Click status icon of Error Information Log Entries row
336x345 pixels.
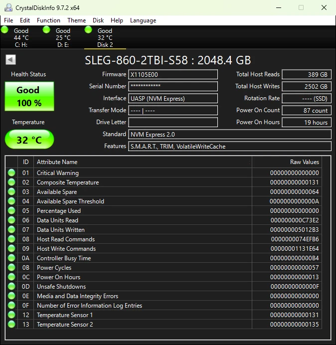[x=11, y=305]
